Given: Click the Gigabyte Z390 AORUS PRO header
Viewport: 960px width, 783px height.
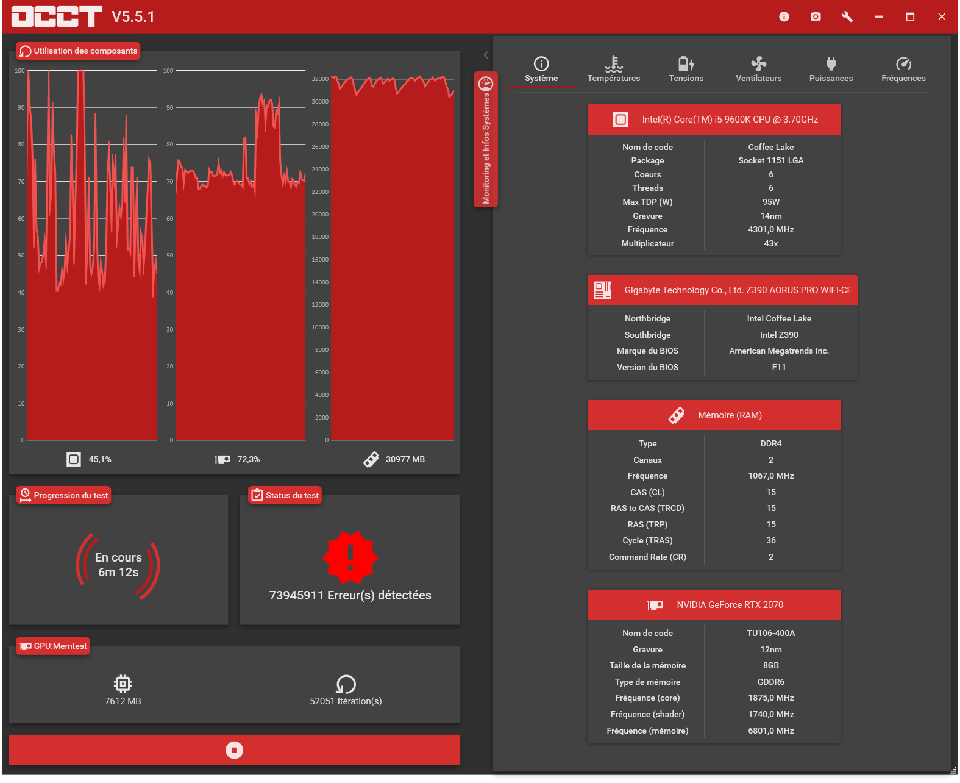Looking at the screenshot, I should [722, 290].
